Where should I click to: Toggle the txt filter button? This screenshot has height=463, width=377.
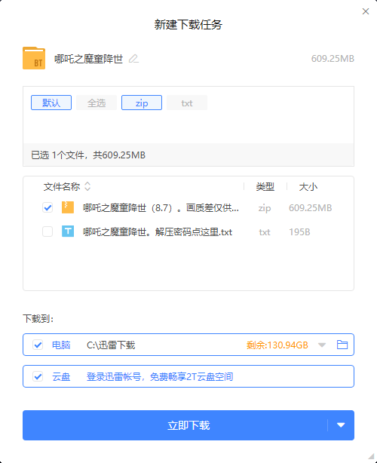187,103
